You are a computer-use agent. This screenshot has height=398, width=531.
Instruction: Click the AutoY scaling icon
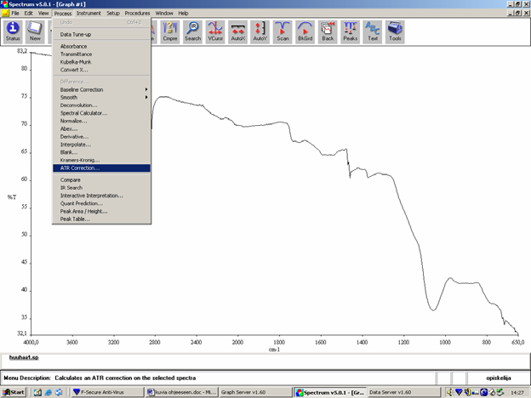pyautogui.click(x=260, y=31)
